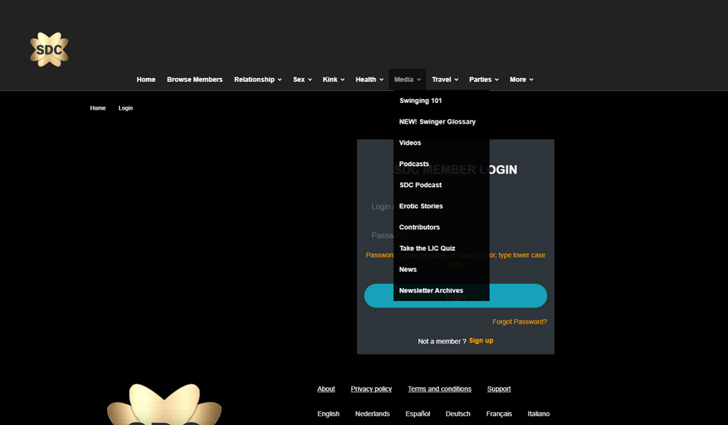Select SDC Podcast menu item

420,186
